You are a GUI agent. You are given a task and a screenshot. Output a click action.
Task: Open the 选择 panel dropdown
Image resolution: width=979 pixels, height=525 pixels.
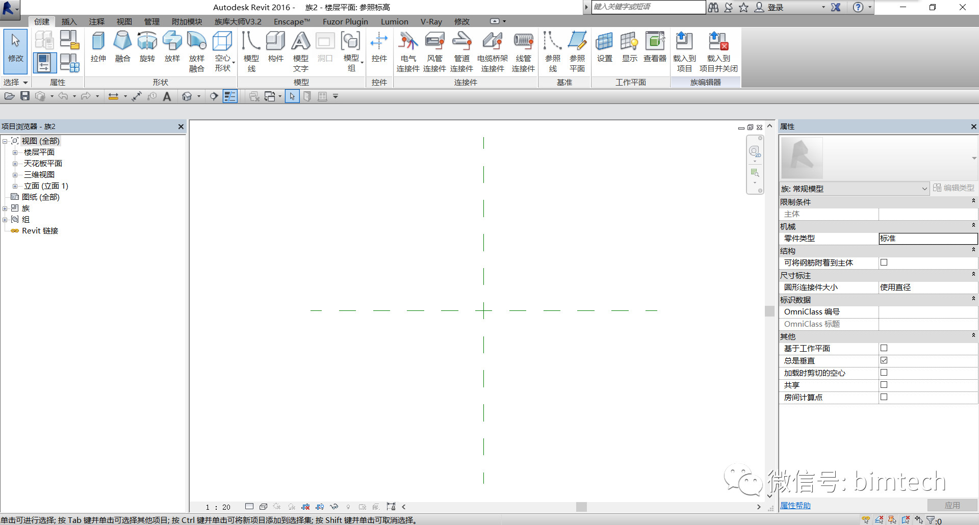(15, 82)
